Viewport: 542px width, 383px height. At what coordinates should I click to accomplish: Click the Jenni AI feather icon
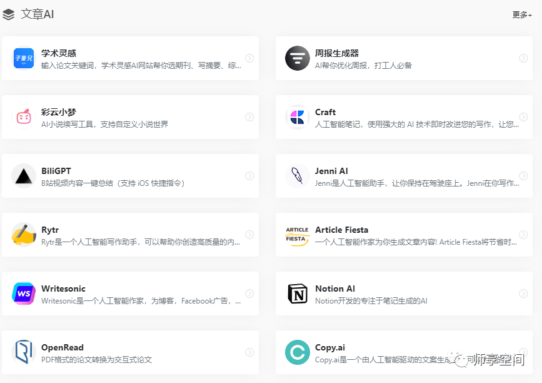pos(298,176)
